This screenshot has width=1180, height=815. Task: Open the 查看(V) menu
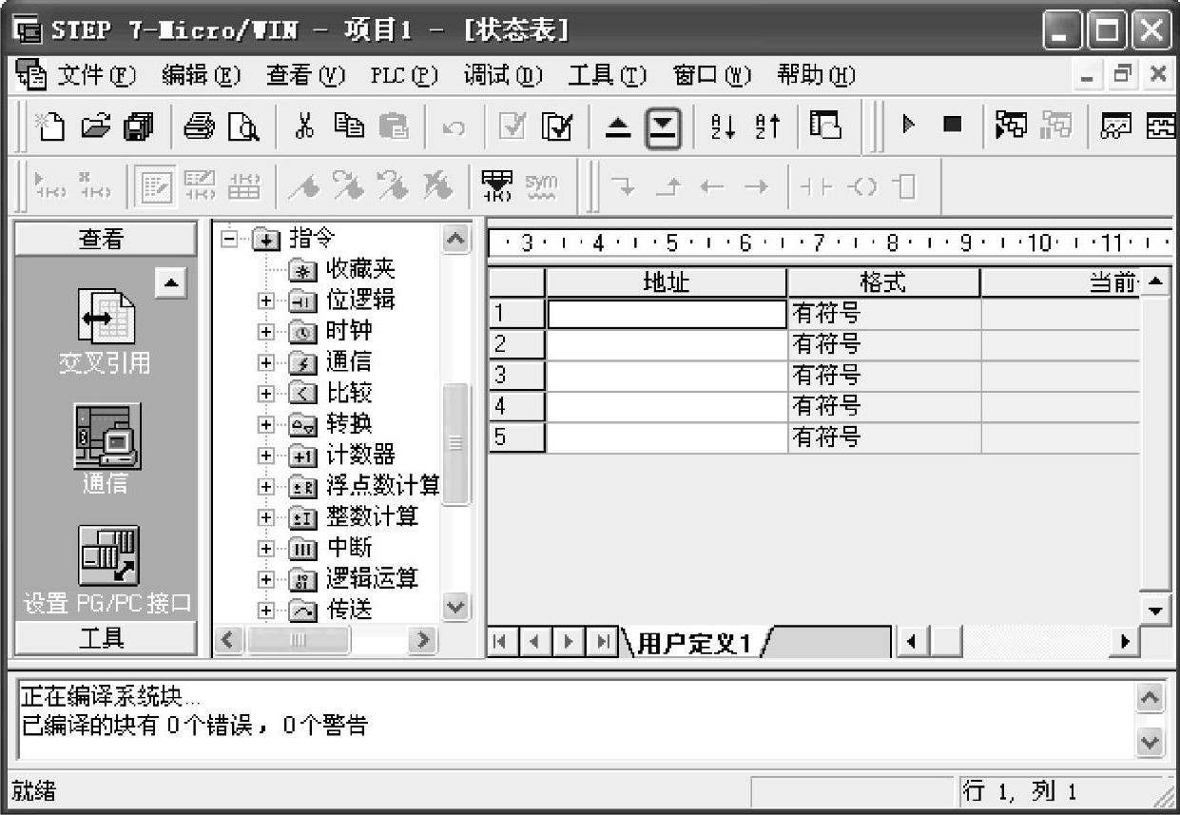pos(306,75)
